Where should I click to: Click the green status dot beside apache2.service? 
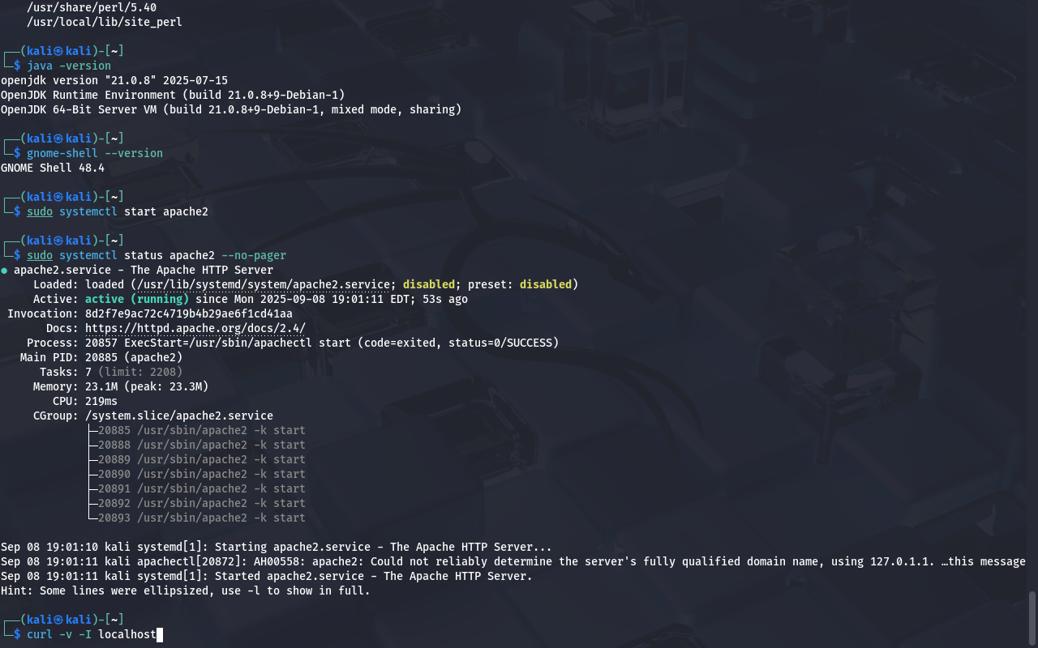coord(4,271)
